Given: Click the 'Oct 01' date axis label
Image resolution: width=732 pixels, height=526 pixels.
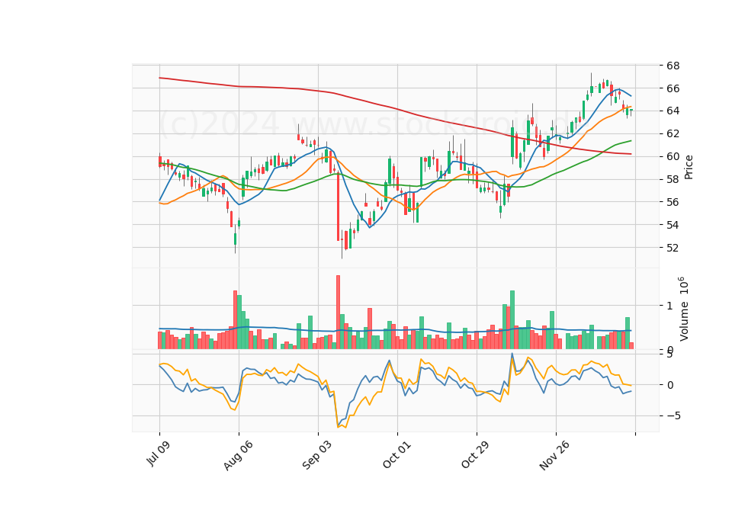Looking at the screenshot, I should (x=396, y=454).
